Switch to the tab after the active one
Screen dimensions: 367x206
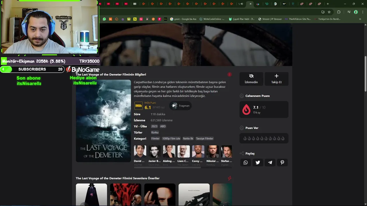coord(258,4)
